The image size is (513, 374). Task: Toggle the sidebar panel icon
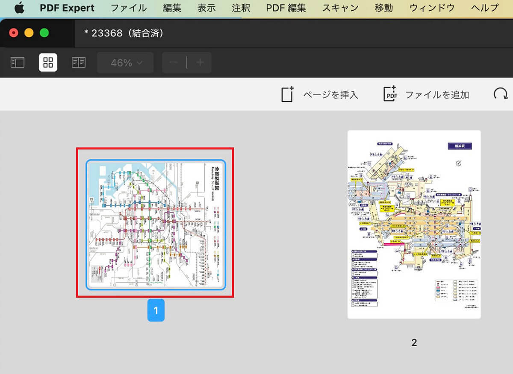pos(18,63)
